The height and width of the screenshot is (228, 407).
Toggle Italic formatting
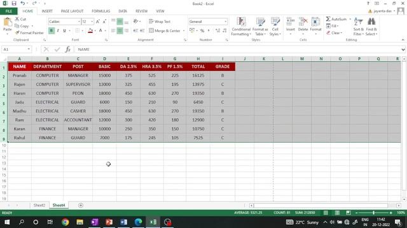[x=58, y=31]
